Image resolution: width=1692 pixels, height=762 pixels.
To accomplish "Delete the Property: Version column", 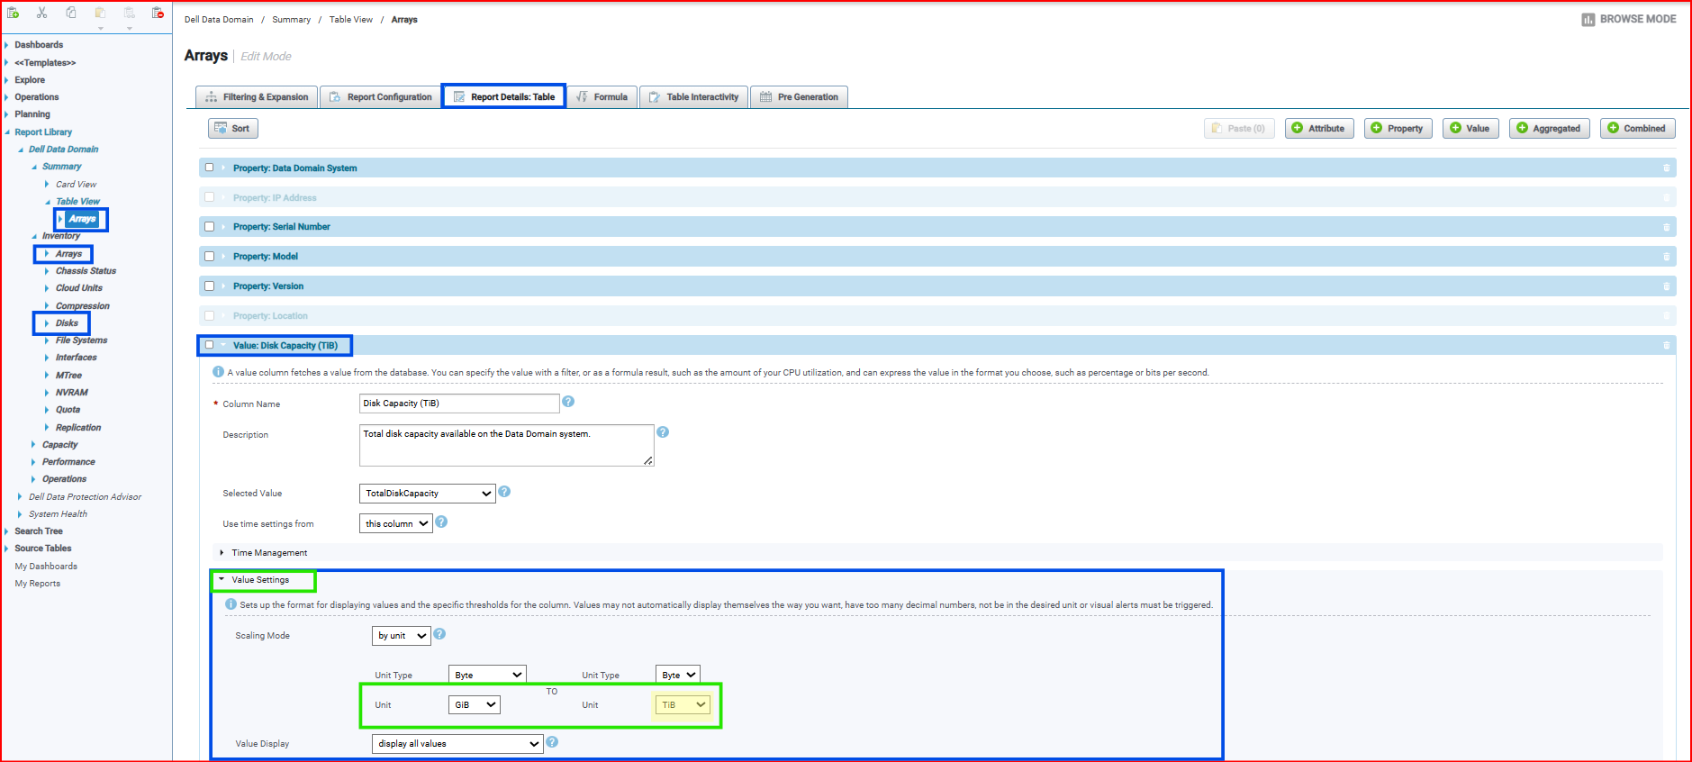I will tap(1666, 287).
